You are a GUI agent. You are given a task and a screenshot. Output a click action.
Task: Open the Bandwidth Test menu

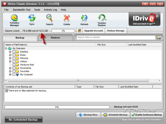pos(22,10)
